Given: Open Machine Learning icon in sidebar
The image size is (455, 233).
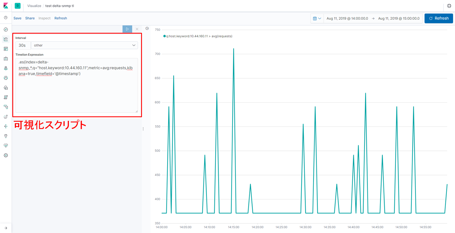Looking at the screenshot, I should [6, 78].
